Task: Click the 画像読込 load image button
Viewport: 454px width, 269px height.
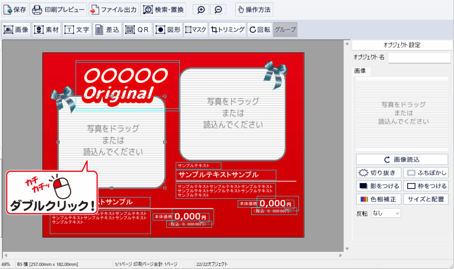Action: point(402,160)
